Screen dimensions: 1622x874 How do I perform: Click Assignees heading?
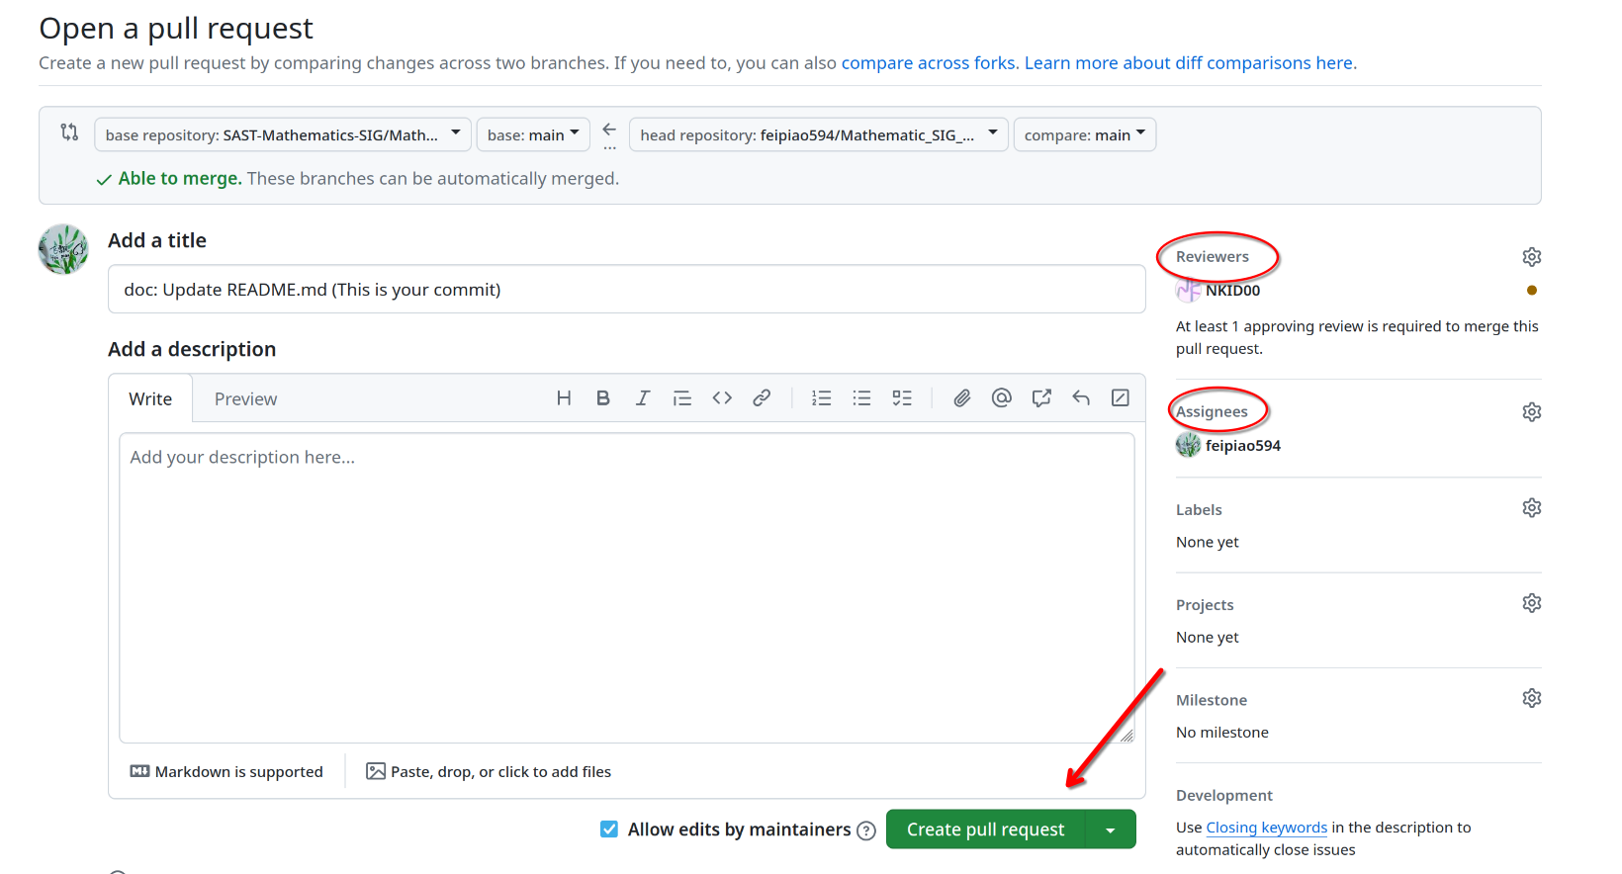1212,412
